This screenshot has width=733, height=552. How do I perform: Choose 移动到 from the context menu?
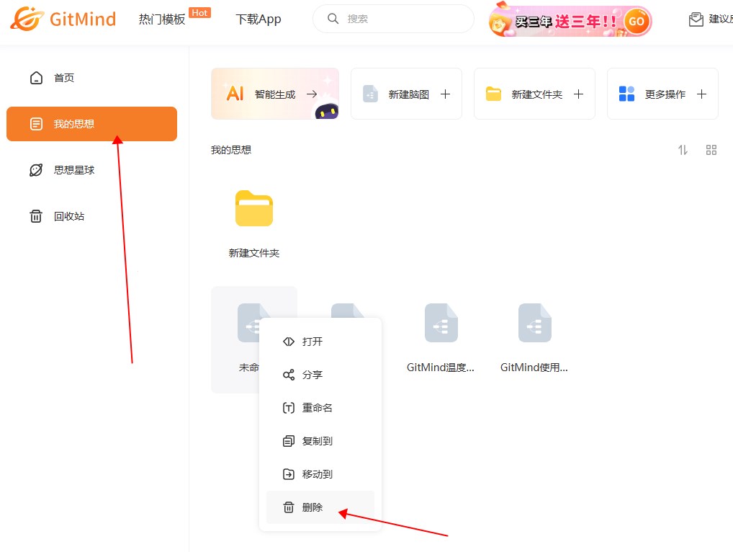pyautogui.click(x=320, y=474)
